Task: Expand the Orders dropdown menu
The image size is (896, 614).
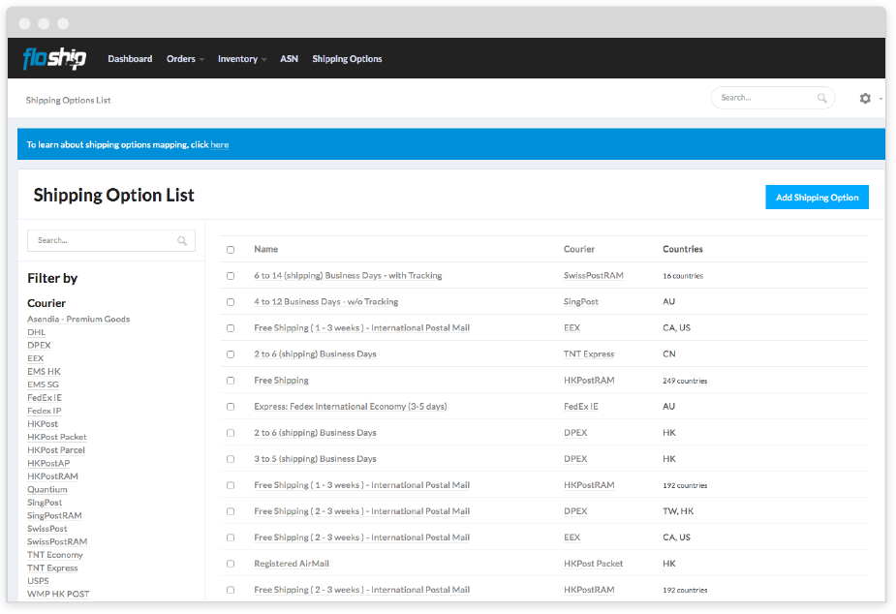Action: 185,59
